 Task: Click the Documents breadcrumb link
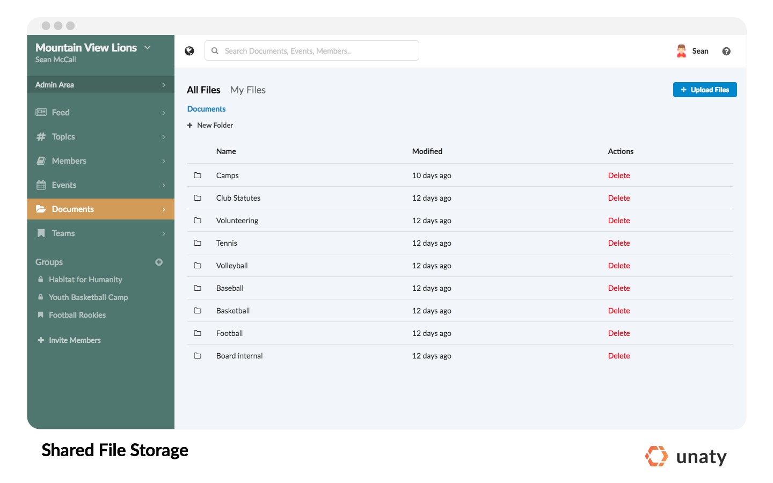206,109
